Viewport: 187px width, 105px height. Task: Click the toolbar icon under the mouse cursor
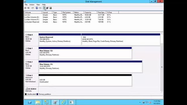[x=44, y=8]
